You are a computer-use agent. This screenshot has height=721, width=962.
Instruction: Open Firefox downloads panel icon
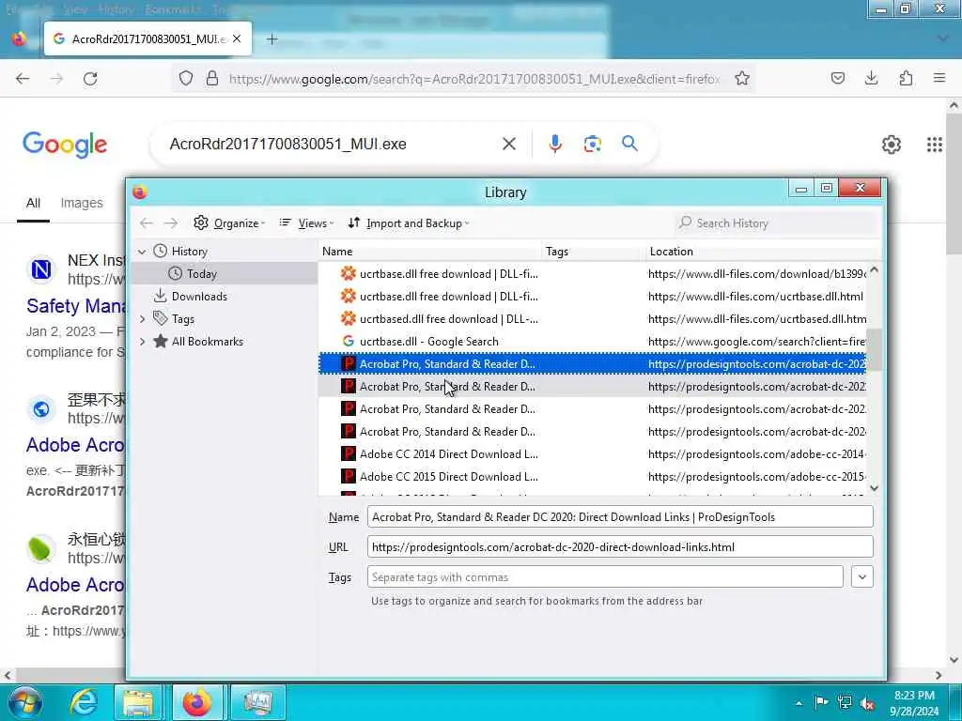[871, 79]
